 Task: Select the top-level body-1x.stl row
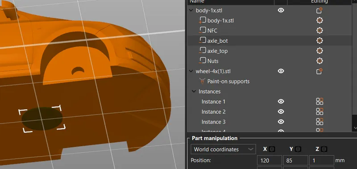[270, 10]
